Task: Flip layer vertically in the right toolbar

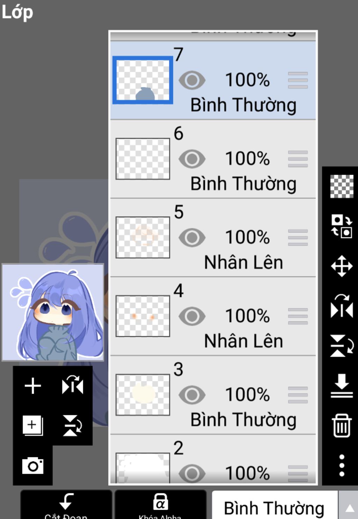Action: pyautogui.click(x=342, y=346)
